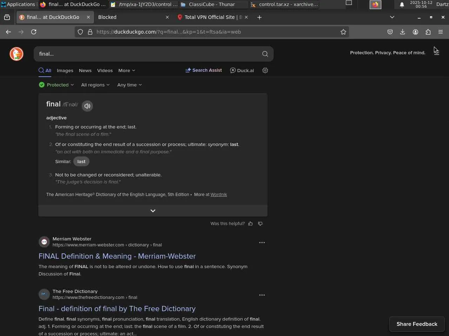Expand the More search categories dropdown

127,70
